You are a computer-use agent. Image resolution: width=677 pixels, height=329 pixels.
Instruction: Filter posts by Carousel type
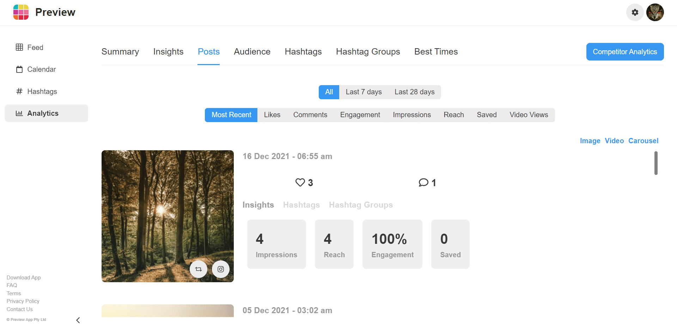643,141
